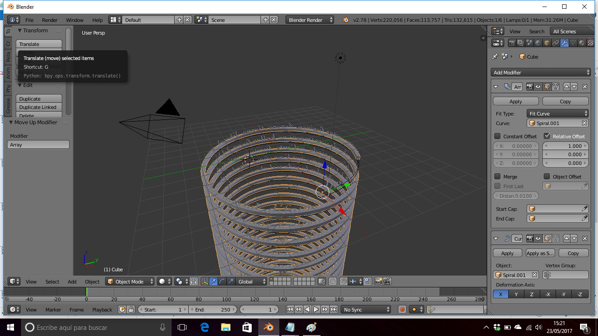Select the translate manipulator arrow icon
The height and width of the screenshot is (336, 598).
(x=213, y=281)
